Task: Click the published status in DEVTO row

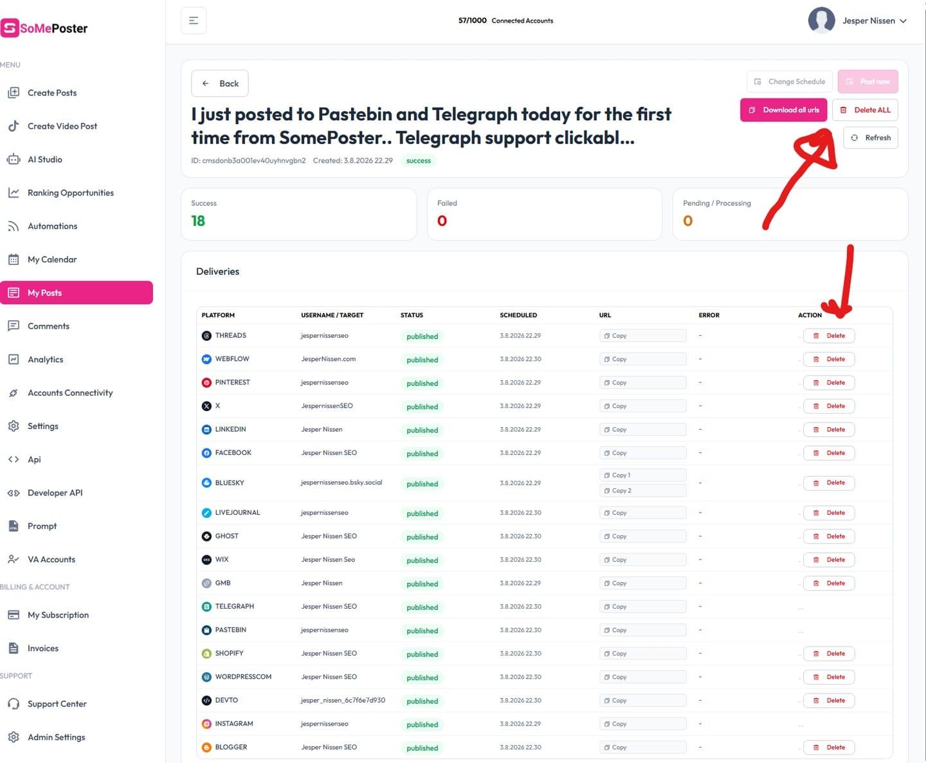Action: pos(422,701)
